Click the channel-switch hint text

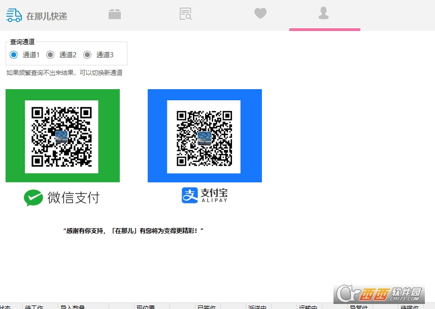tap(64, 73)
